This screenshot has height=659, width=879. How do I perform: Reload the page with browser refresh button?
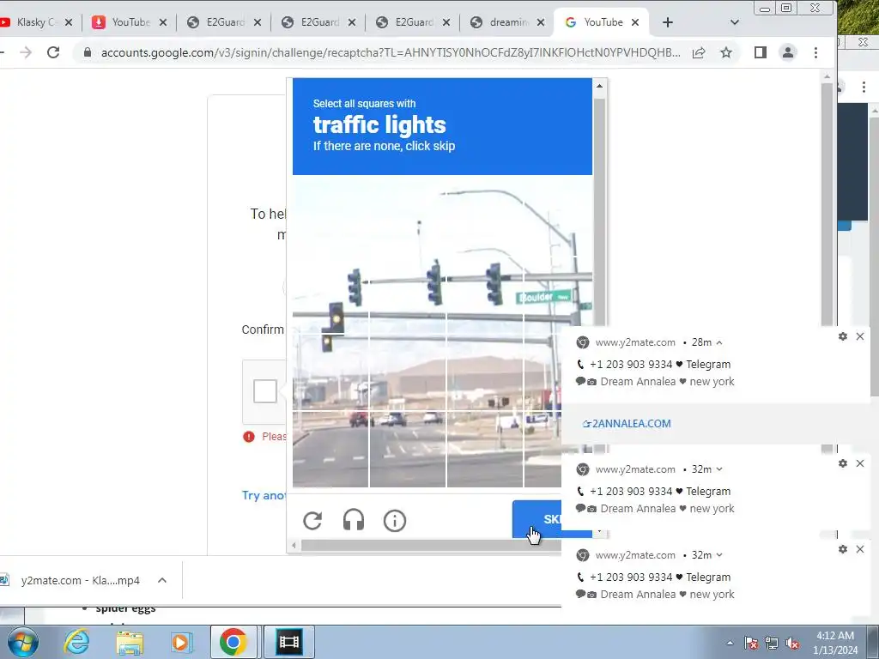[53, 52]
